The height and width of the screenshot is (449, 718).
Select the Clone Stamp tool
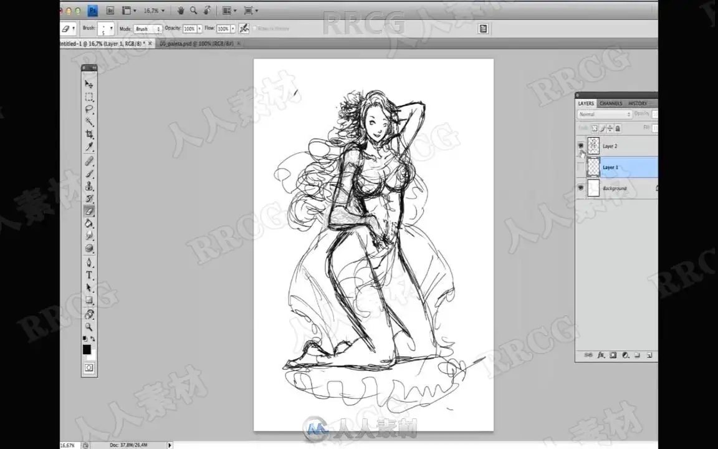[x=89, y=186]
